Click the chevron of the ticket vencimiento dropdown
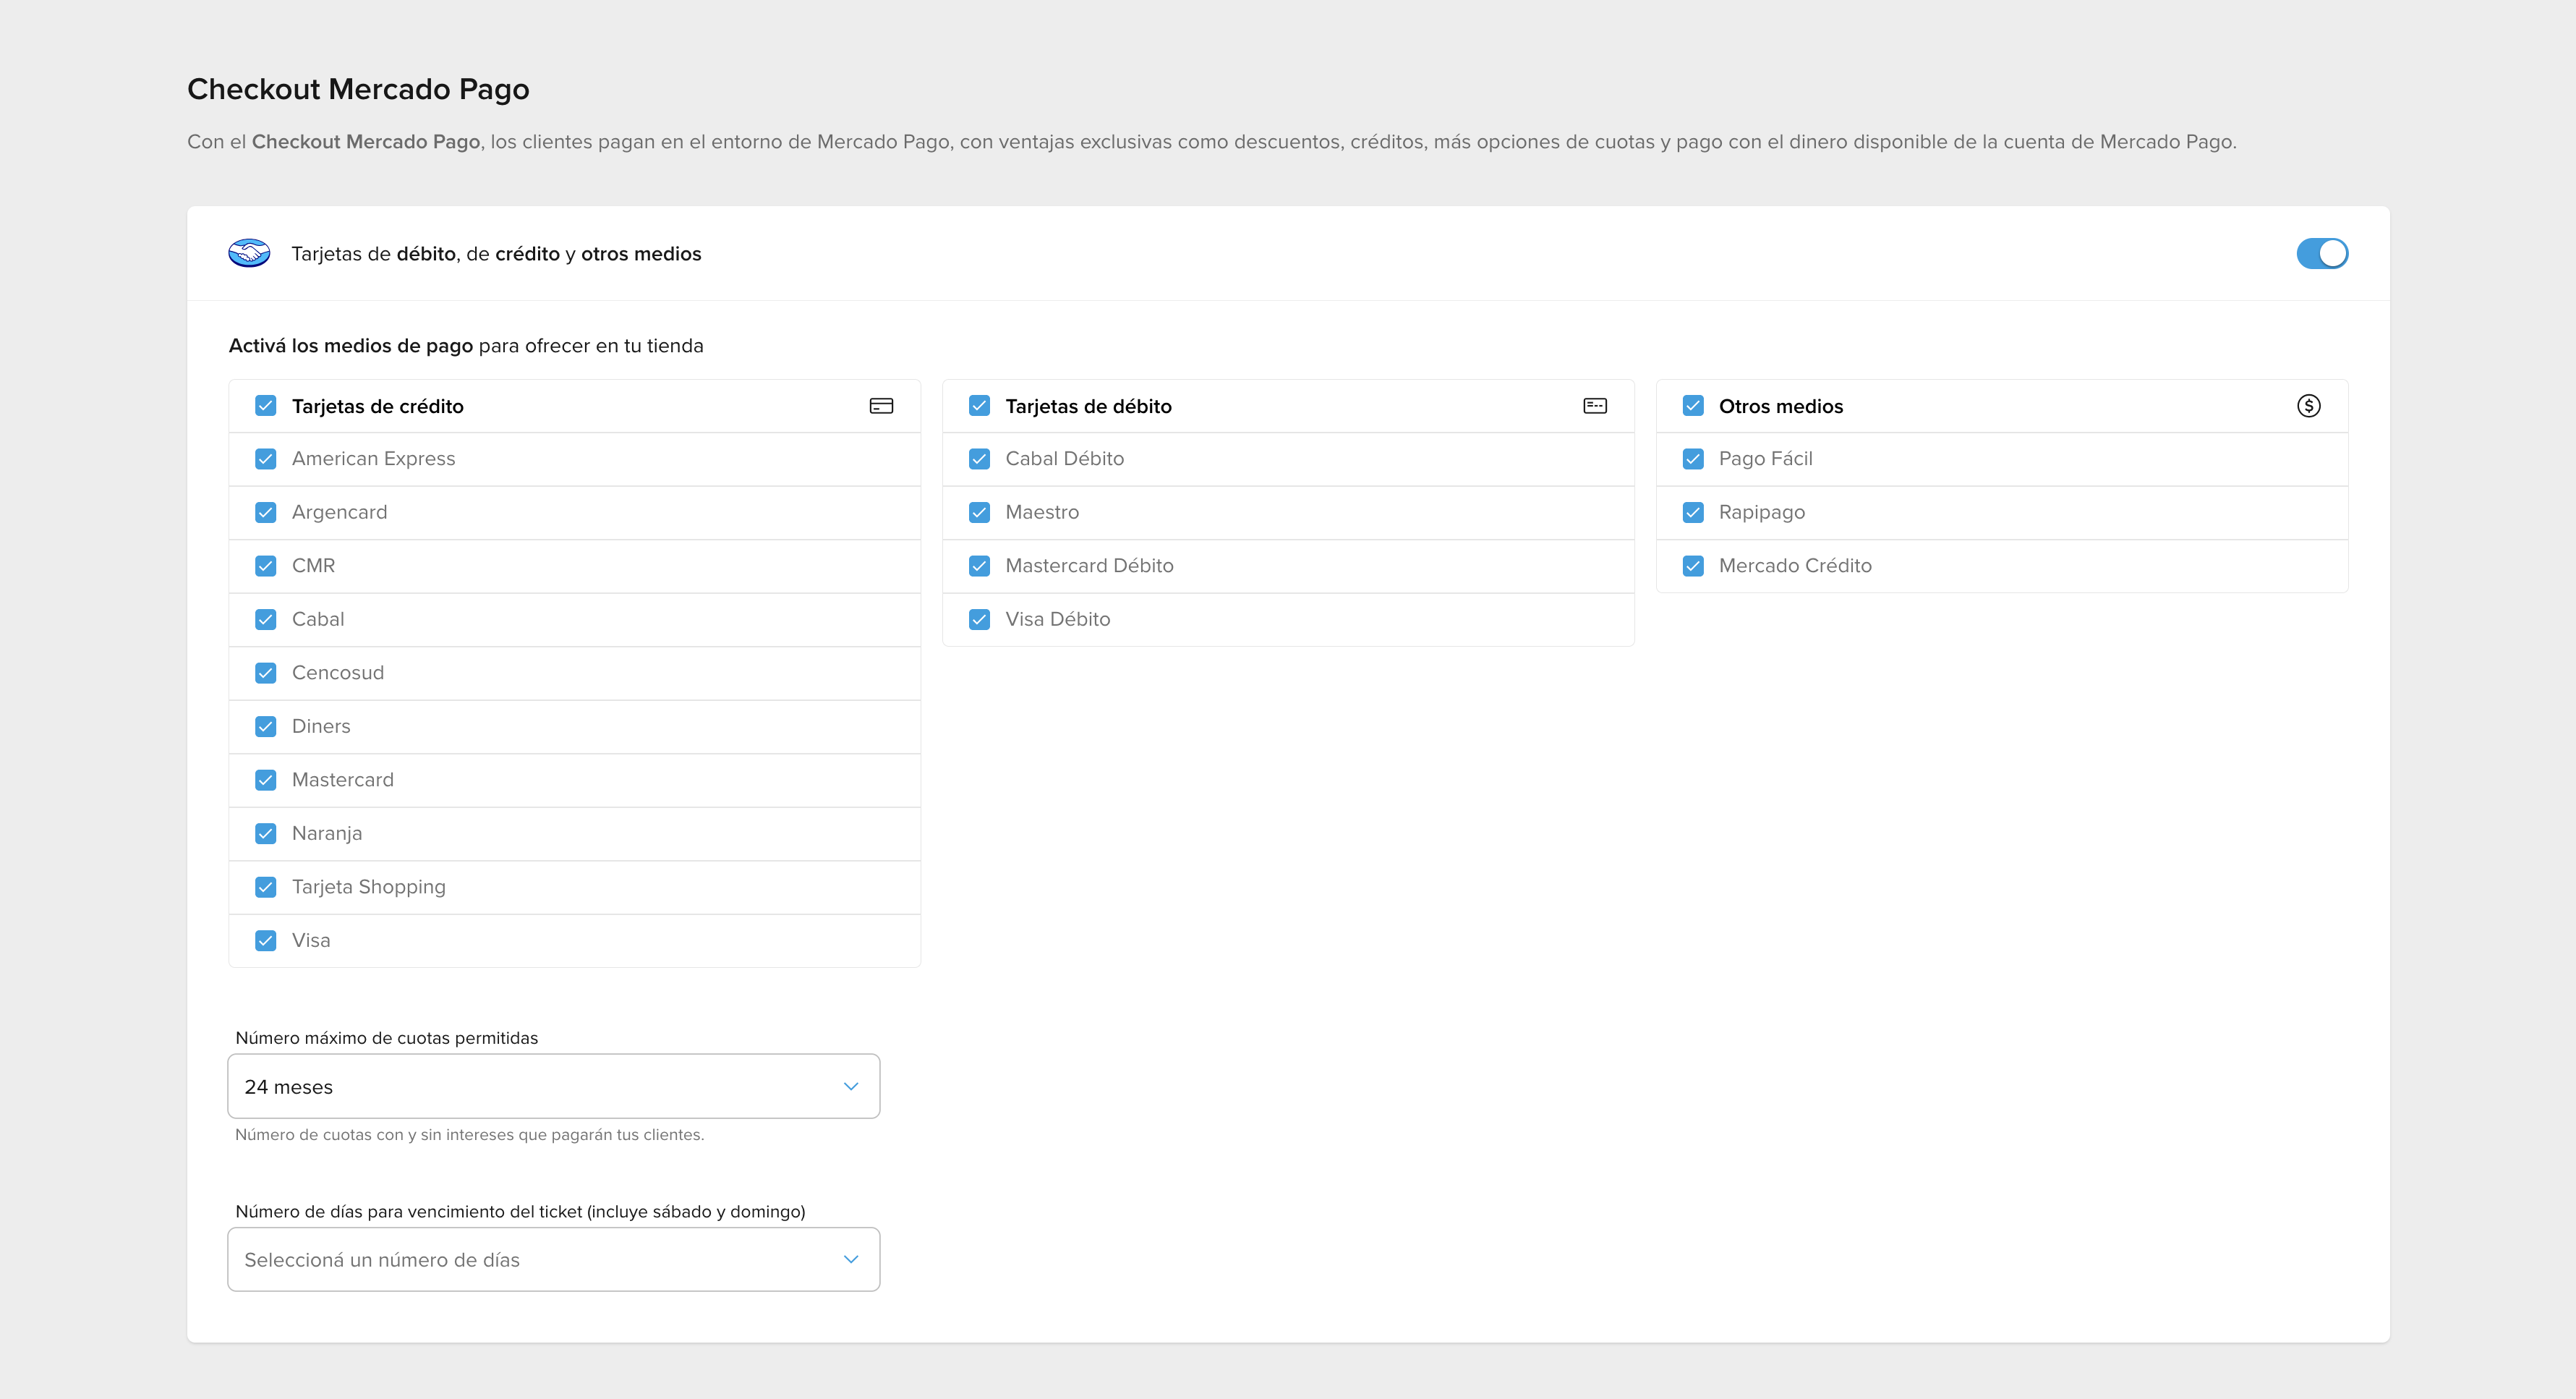 tap(851, 1260)
